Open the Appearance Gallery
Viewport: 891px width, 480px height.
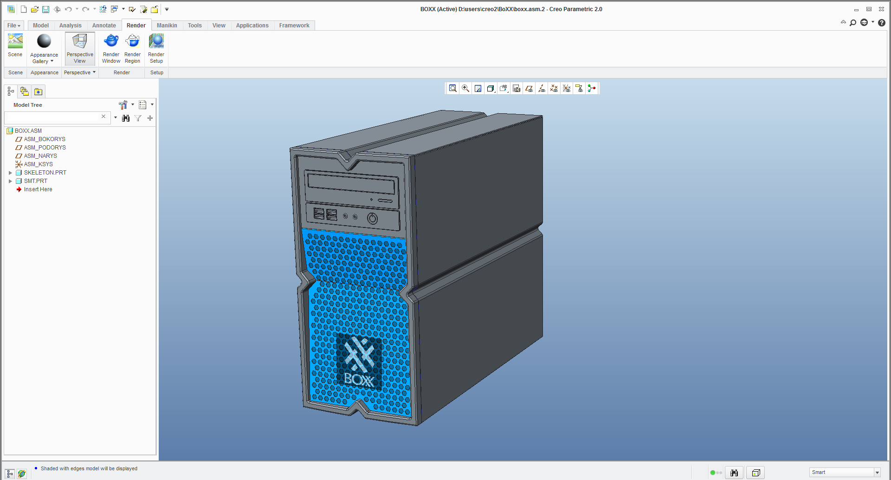pyautogui.click(x=44, y=48)
